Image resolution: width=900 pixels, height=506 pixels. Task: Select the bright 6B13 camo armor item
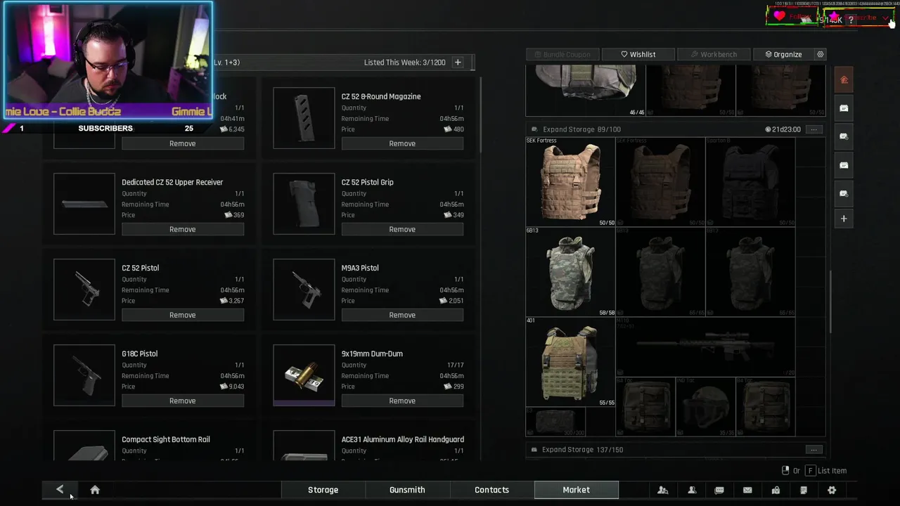click(570, 272)
